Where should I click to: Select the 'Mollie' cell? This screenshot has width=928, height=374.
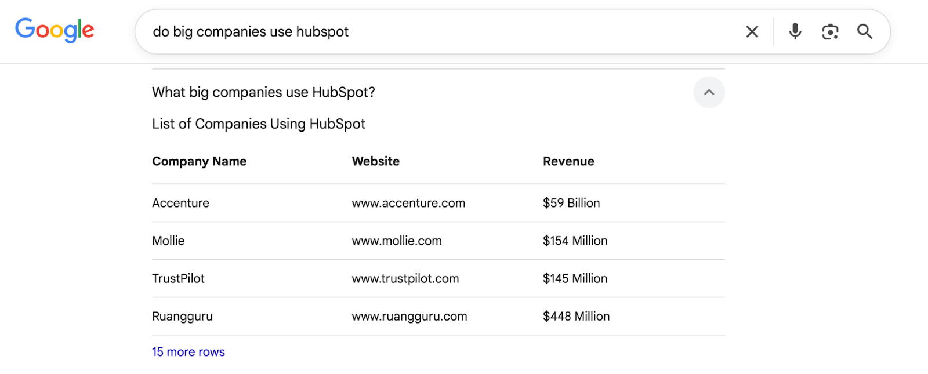[168, 241]
